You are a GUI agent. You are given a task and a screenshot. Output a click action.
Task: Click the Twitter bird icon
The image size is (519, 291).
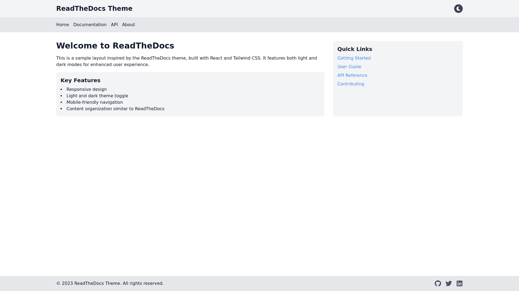[448, 283]
